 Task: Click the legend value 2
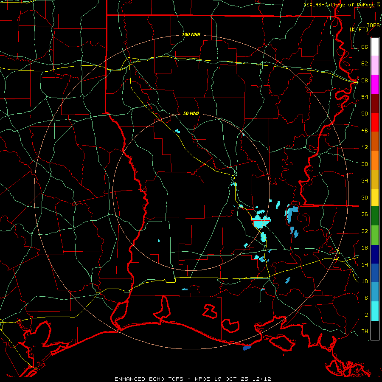click(366, 315)
